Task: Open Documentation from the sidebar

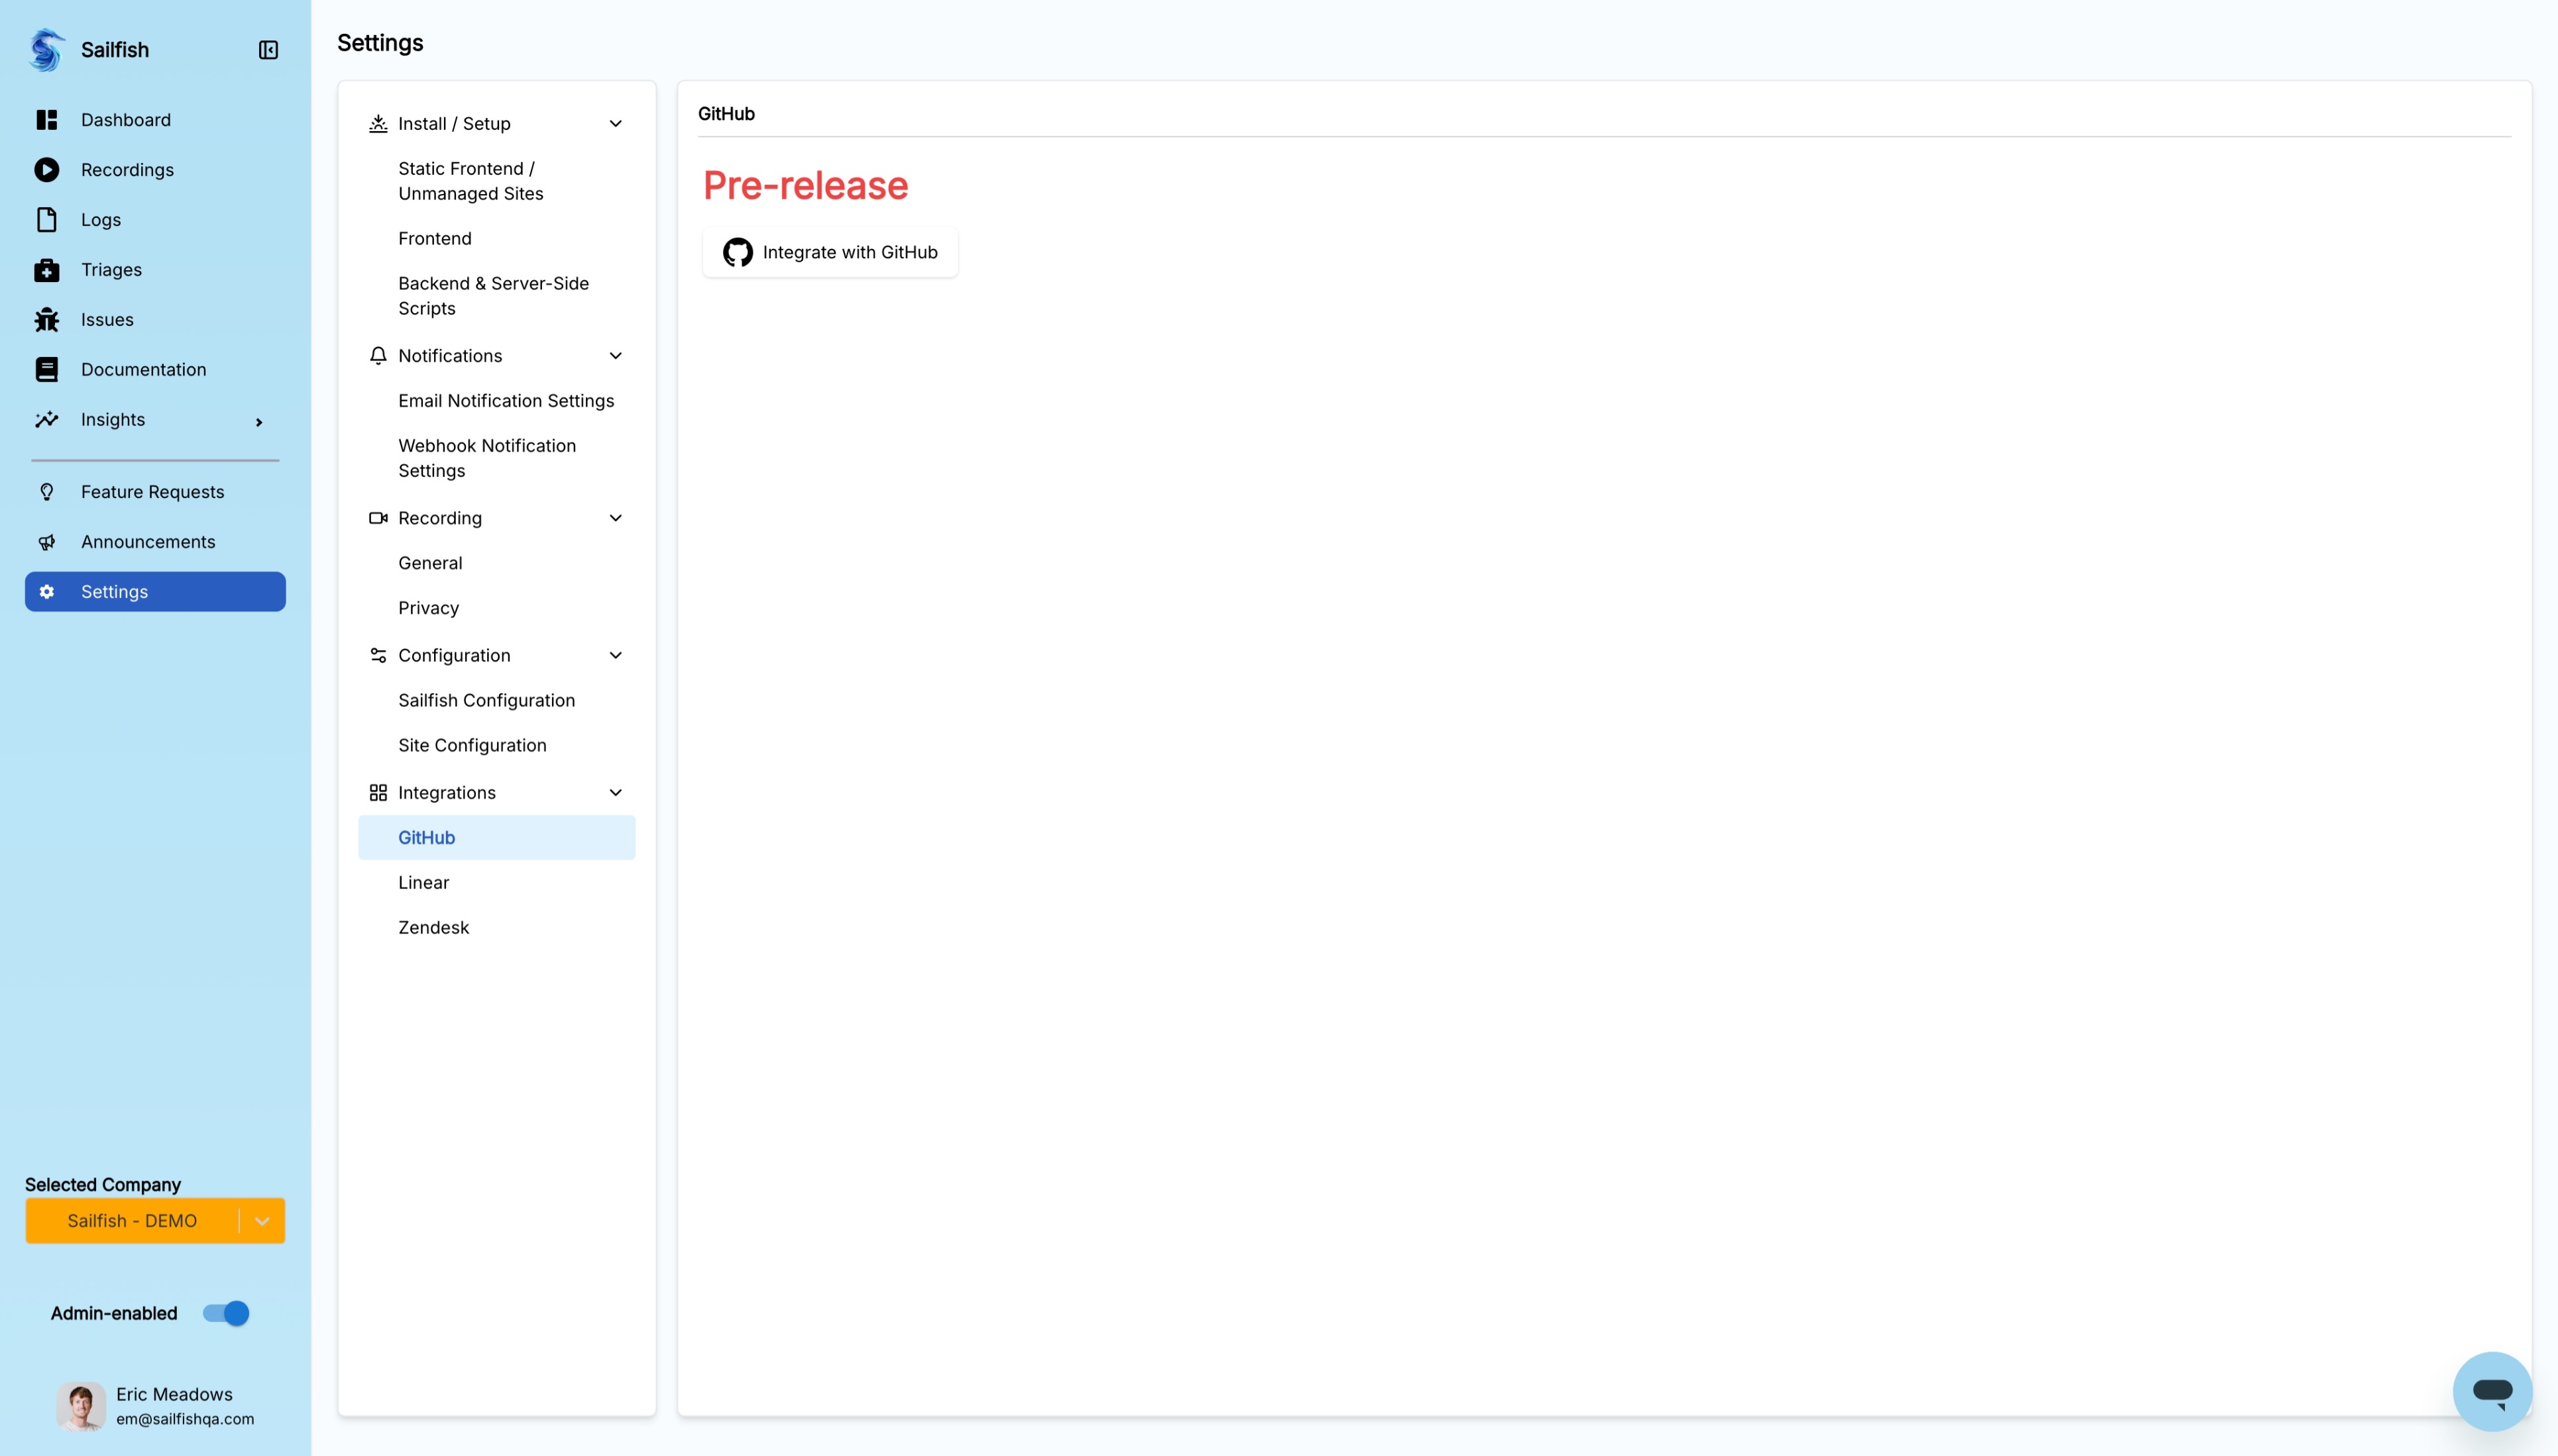Action: (143, 369)
